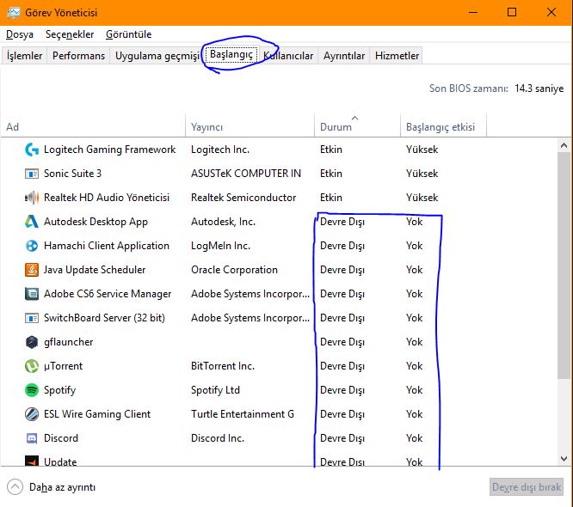
Task: Click the Hamachi Client Application icon
Action: (32, 246)
